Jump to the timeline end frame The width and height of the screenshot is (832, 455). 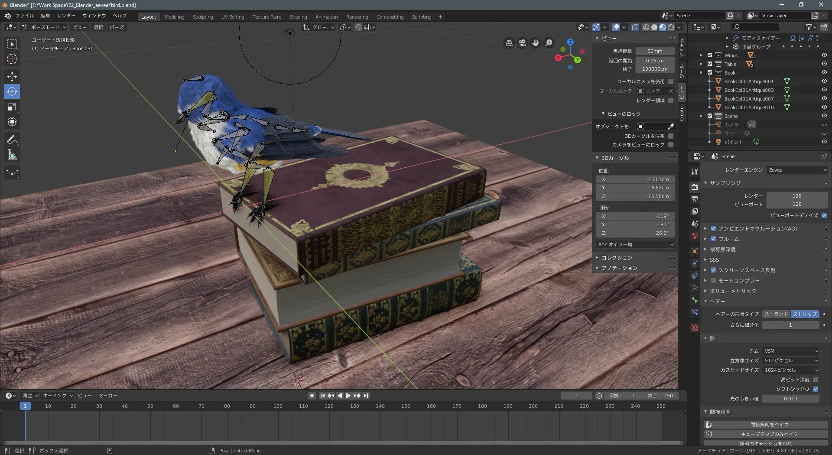[366, 396]
